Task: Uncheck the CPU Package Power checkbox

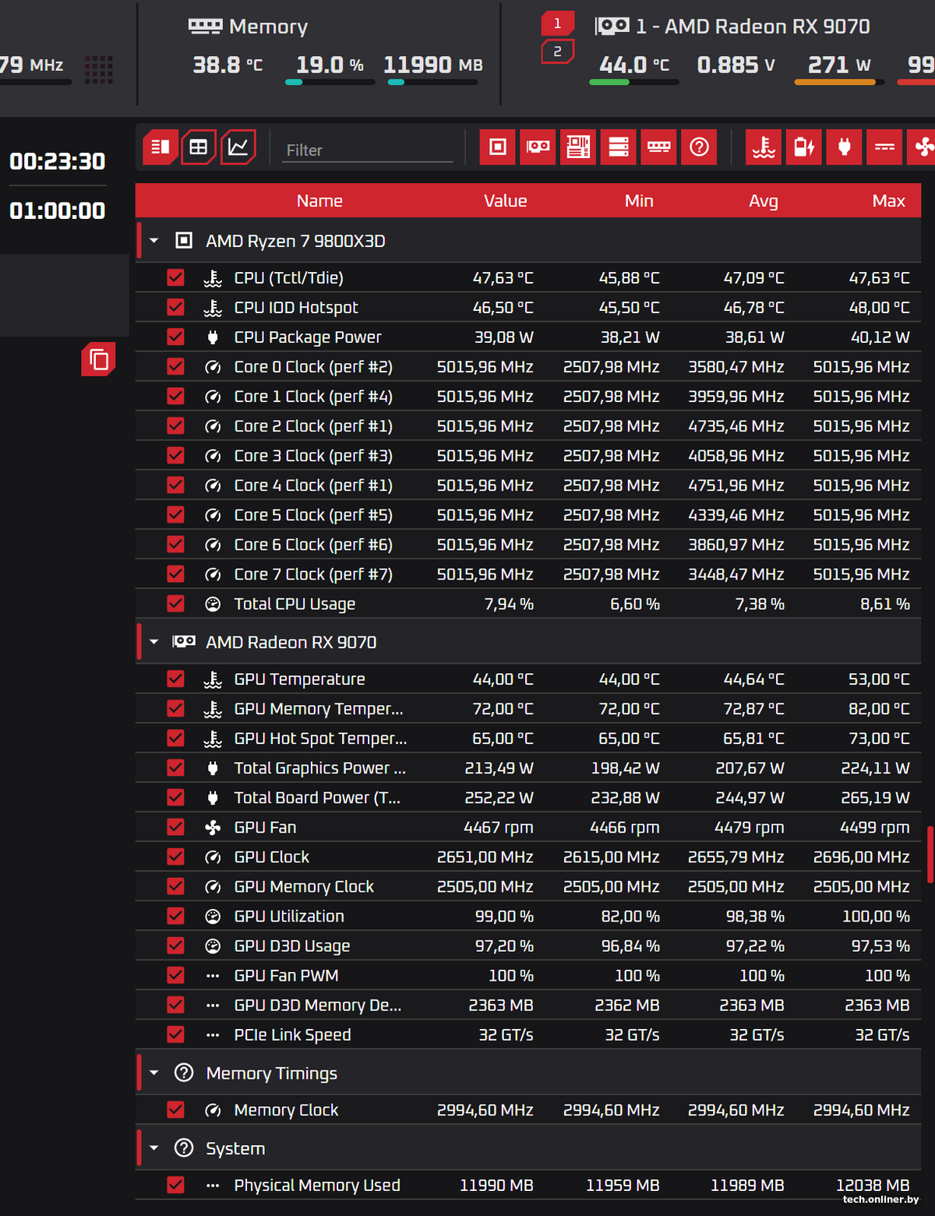Action: [175, 337]
